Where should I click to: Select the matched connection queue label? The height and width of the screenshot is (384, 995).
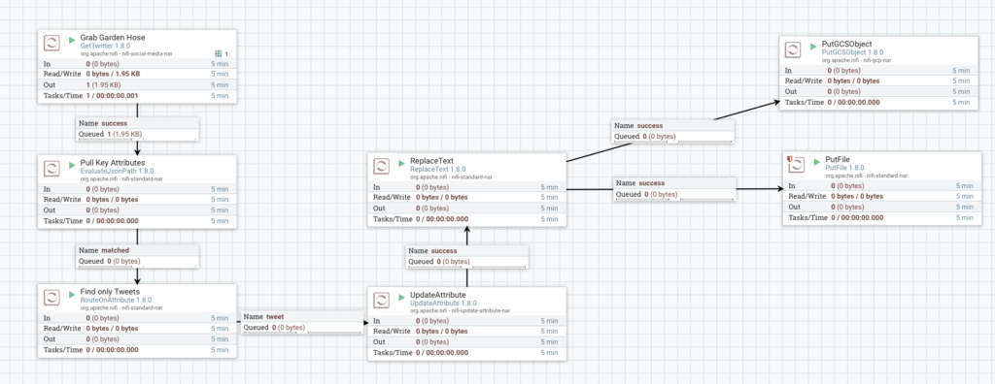138,255
